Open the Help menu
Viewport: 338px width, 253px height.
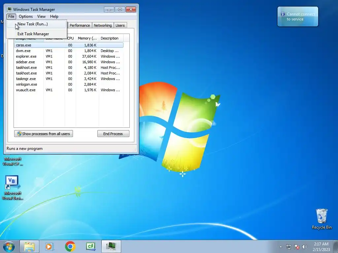[54, 16]
